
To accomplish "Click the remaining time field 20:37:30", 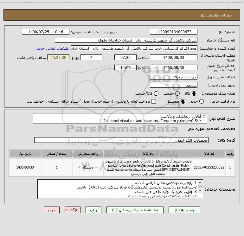I will tap(58, 57).
